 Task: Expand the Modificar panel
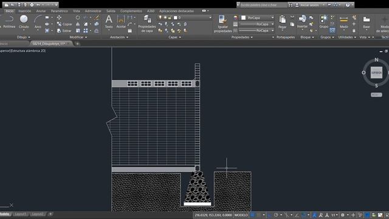click(x=78, y=37)
